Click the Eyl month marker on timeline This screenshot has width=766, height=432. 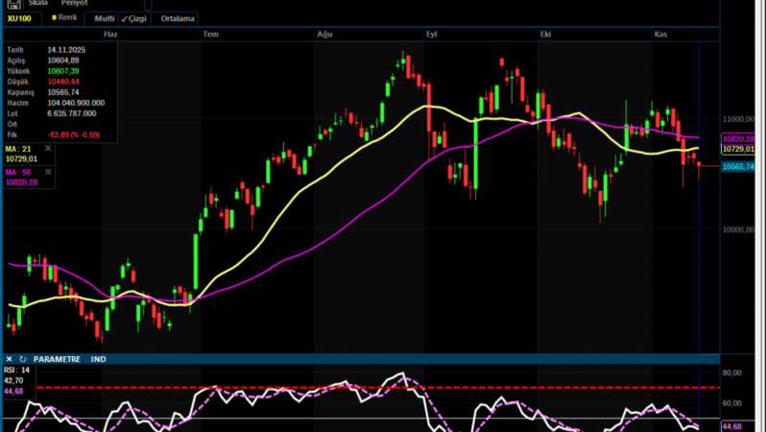pos(432,34)
